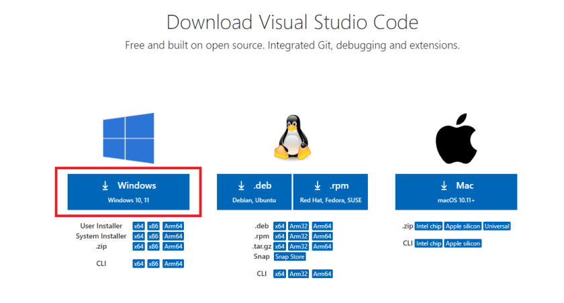The width and height of the screenshot is (564, 303).
Task: Select Apple silicon for Mac CLI
Action: click(463, 243)
